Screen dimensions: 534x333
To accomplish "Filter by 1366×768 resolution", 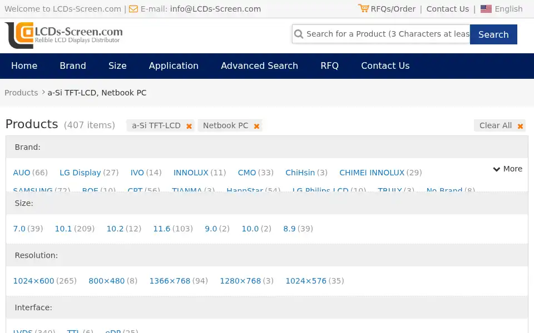I will coord(170,281).
